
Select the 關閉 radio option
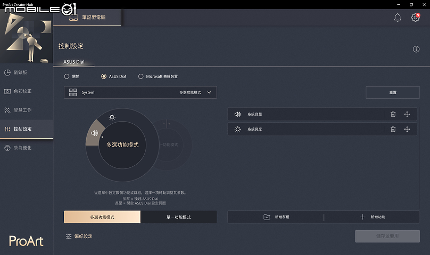(x=71, y=76)
